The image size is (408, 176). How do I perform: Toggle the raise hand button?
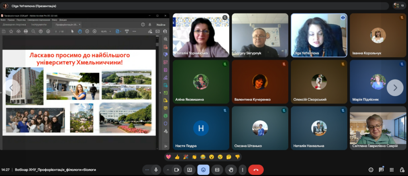pyautogui.click(x=231, y=170)
